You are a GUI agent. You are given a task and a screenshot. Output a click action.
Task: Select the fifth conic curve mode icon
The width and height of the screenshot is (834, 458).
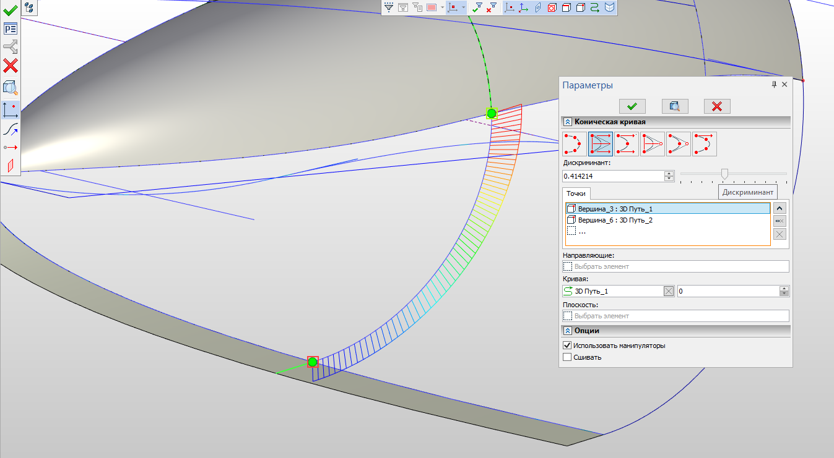(679, 144)
